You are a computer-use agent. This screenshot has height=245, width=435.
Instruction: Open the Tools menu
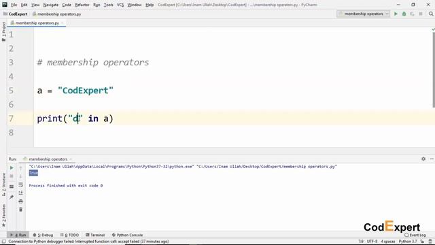coord(109,5)
